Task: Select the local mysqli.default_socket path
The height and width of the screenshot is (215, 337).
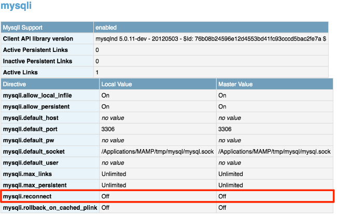Action: point(158,152)
